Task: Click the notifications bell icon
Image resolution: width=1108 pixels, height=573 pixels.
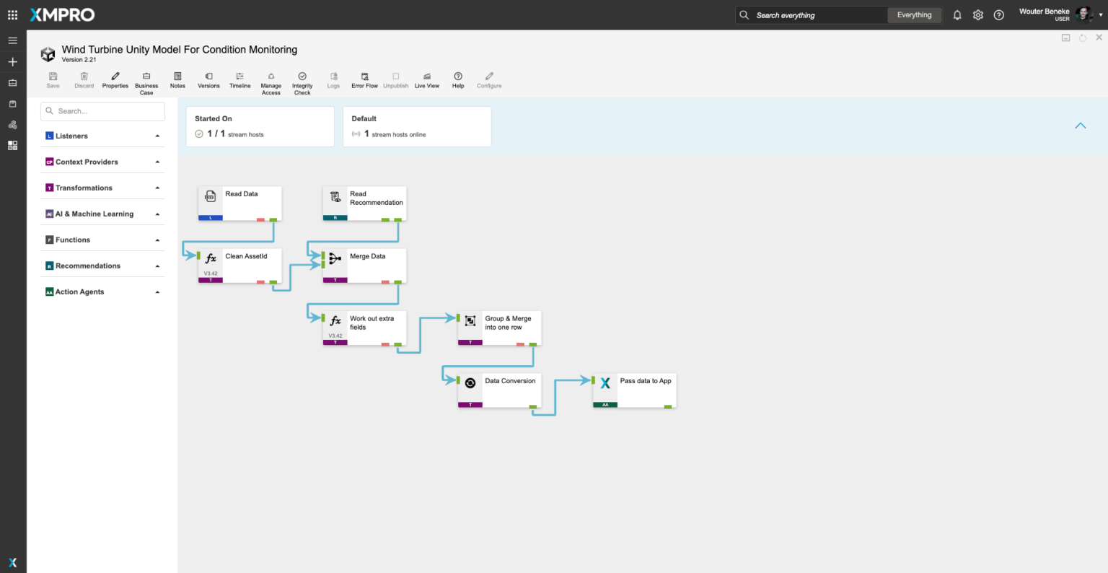Action: pos(957,15)
